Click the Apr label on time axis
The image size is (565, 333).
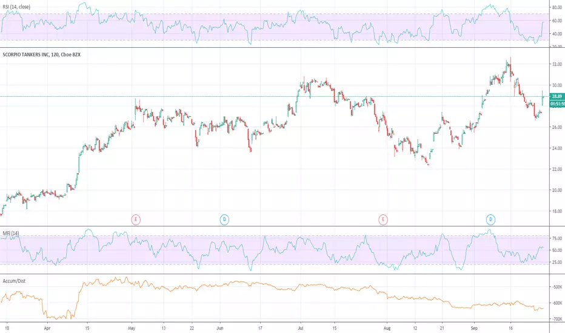point(47,328)
